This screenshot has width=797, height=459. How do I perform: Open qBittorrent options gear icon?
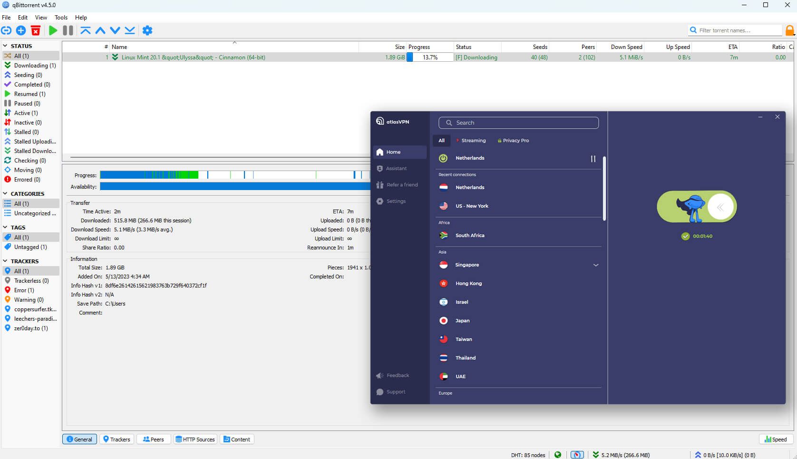(x=147, y=30)
